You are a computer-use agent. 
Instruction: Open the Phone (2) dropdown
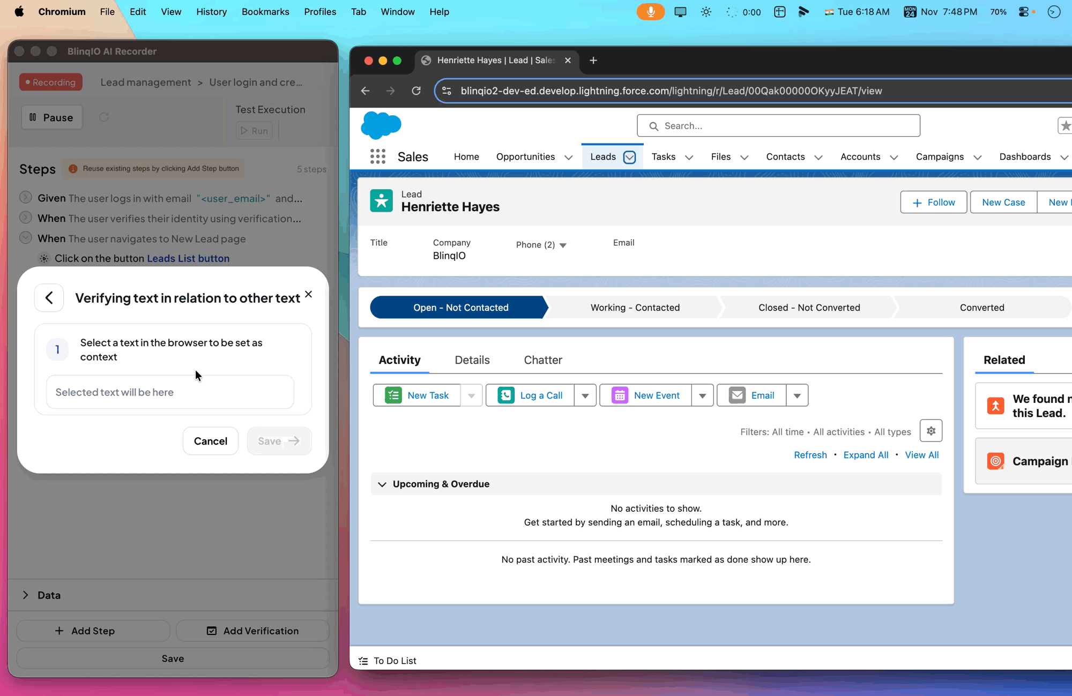click(x=563, y=245)
